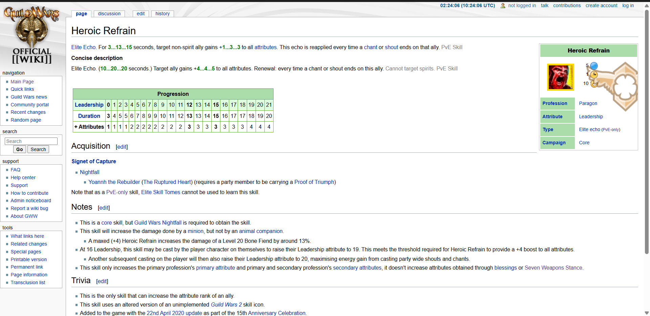
Task: Click the vertical page scrollbar
Action: click(647, 132)
